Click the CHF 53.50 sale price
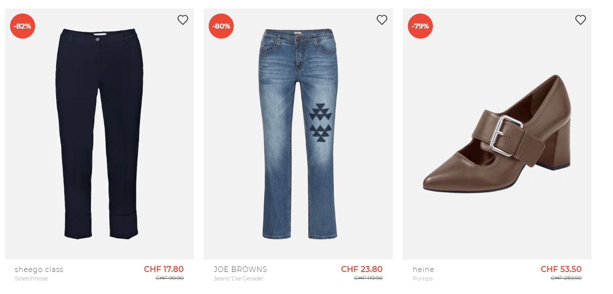The height and width of the screenshot is (294, 613). (561, 269)
